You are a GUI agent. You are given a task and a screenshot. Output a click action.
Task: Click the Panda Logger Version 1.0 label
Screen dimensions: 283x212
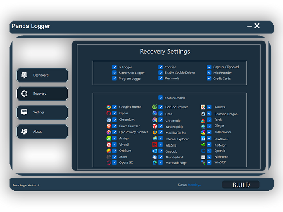click(26, 185)
